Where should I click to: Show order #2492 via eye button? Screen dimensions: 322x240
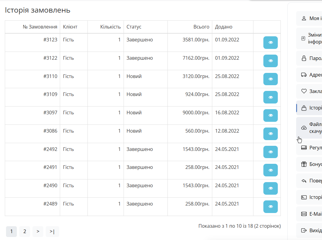coord(270,152)
